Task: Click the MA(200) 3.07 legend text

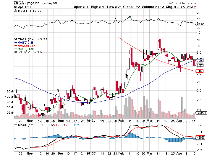Action: click(x=26, y=46)
